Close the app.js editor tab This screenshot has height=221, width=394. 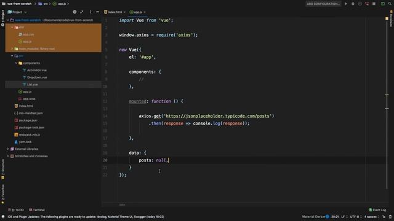coord(145,12)
